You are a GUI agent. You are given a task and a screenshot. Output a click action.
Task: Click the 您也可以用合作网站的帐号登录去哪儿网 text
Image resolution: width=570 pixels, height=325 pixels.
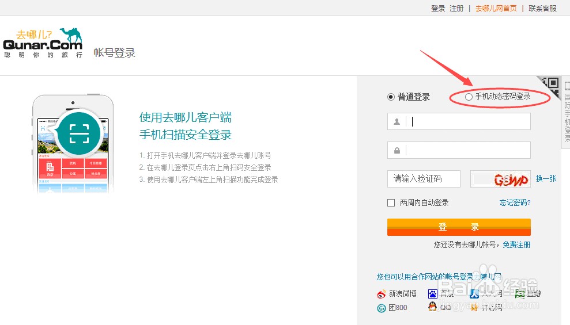click(x=439, y=277)
